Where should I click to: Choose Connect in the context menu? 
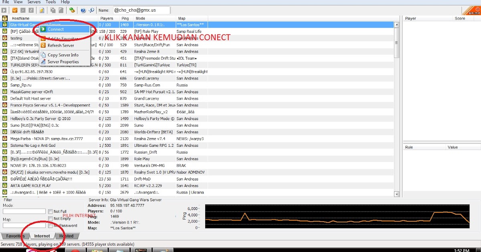[65, 29]
